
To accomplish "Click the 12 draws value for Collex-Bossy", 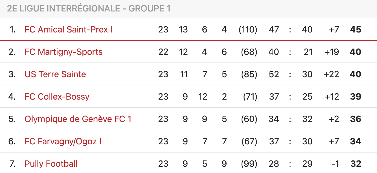I will 203,97.
